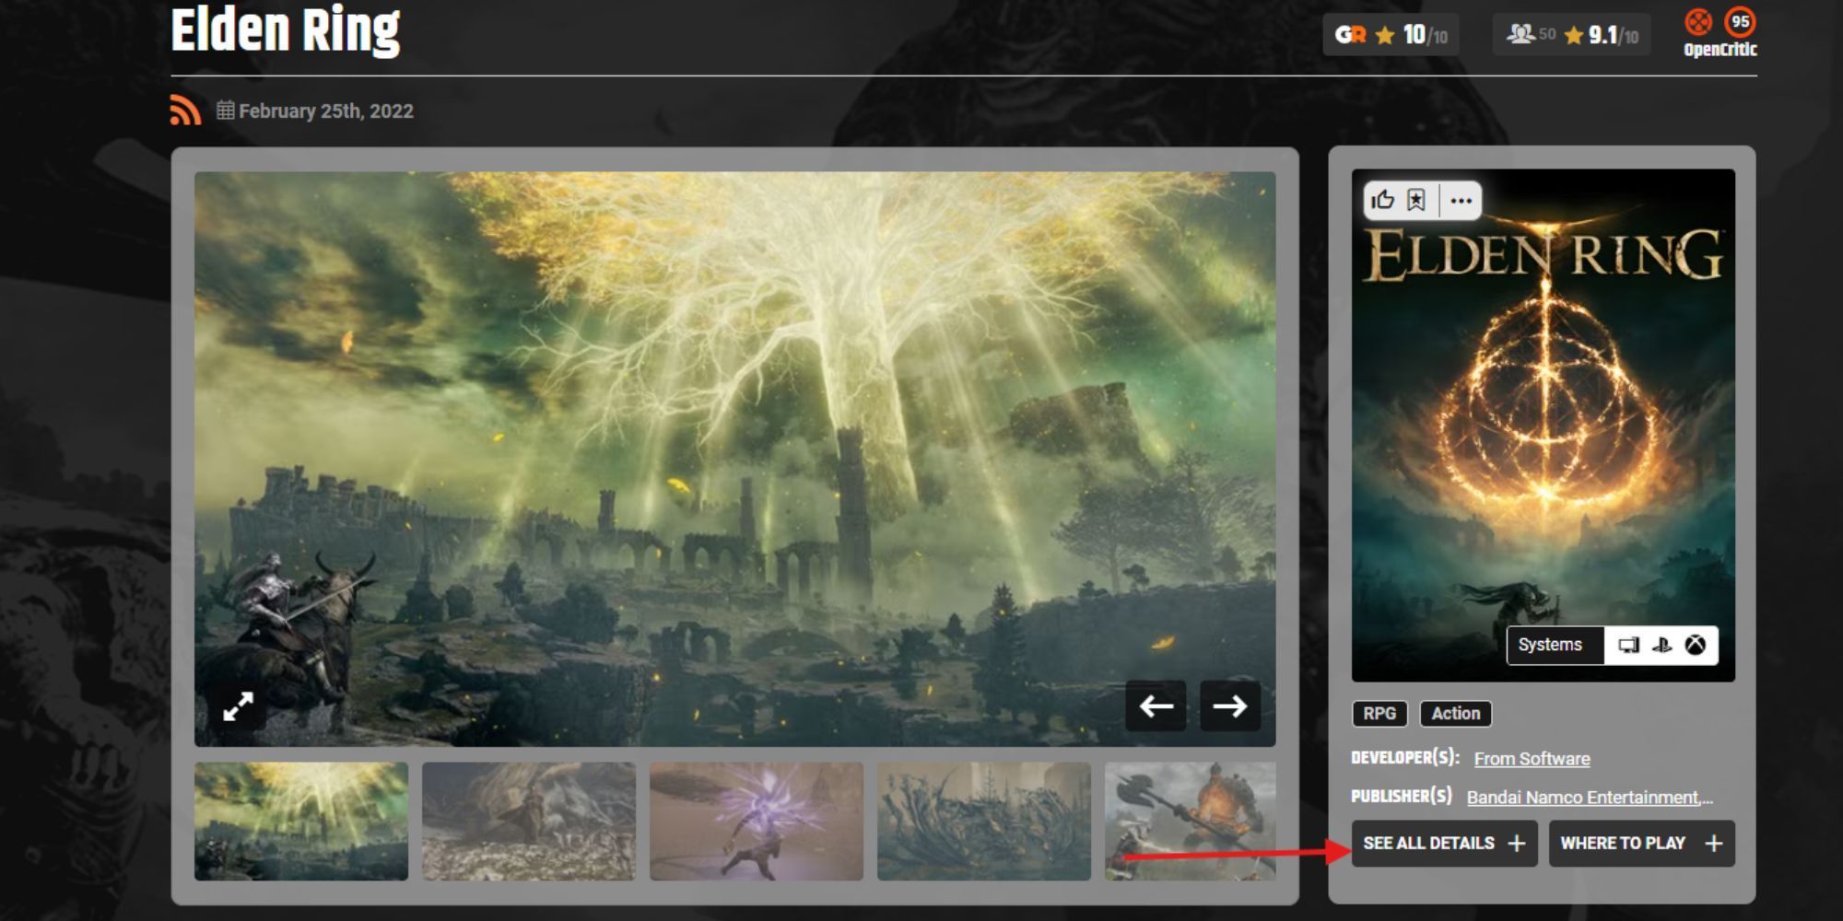Click the OpenCritic logo icon
This screenshot has width=1843, height=921.
pyautogui.click(x=1698, y=21)
